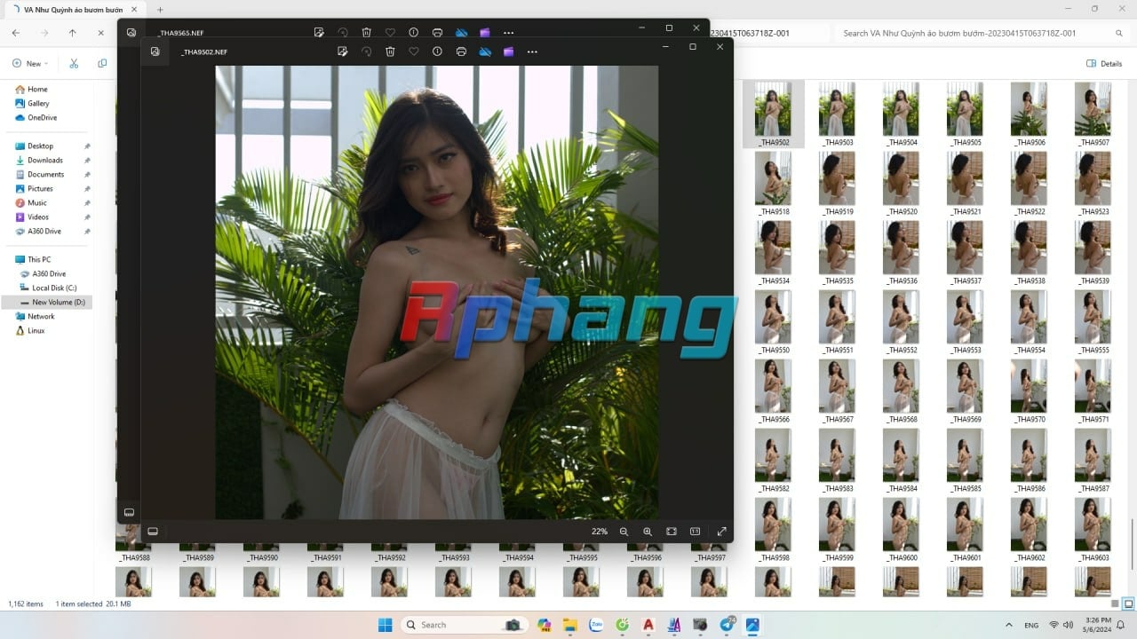
Task: Select the _THA9507 thumbnail in File Explorer
Action: [1093, 114]
